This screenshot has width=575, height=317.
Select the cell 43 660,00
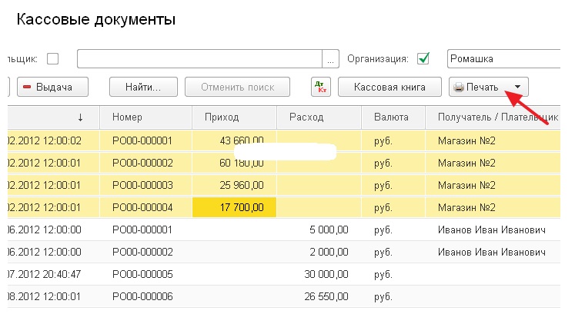[x=234, y=140]
